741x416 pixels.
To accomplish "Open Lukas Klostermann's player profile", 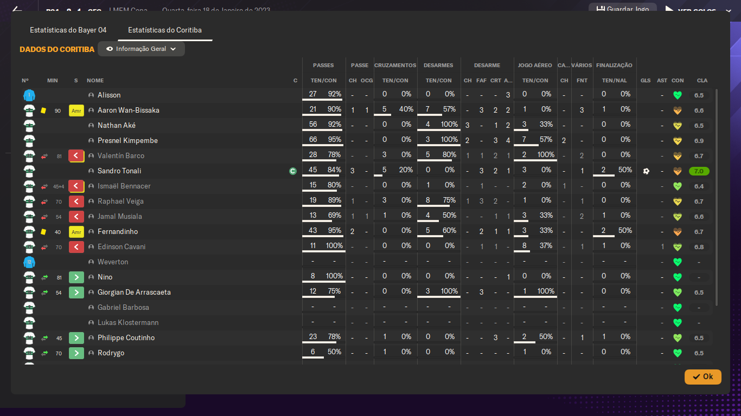I will click(x=128, y=323).
